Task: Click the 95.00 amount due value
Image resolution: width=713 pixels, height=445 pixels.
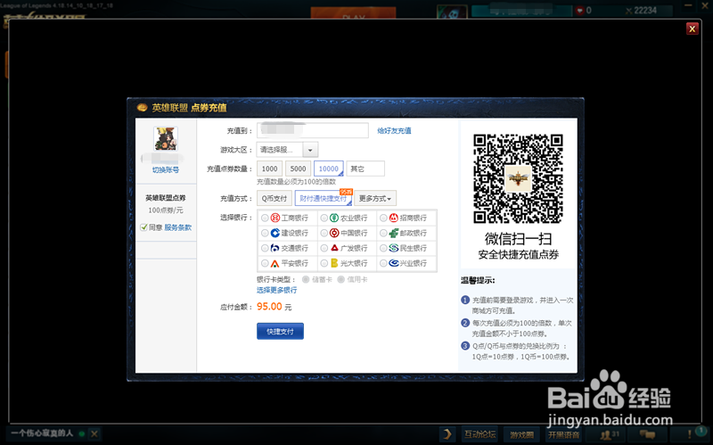Action: point(269,307)
